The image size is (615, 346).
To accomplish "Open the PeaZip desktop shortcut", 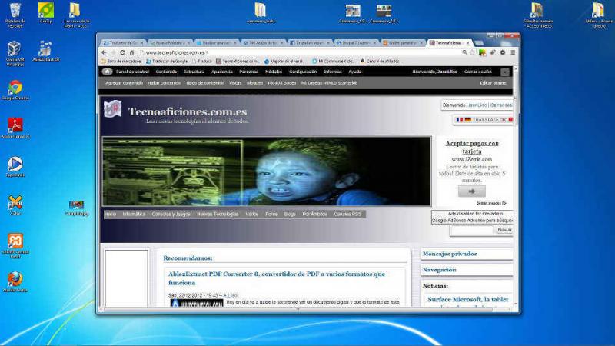I will tap(46, 12).
